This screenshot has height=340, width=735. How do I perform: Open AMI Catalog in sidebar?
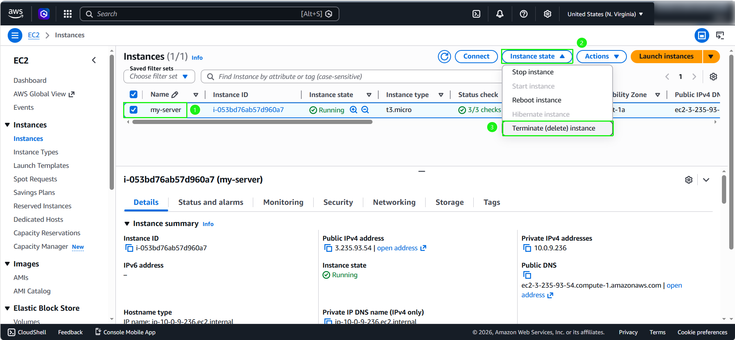tap(32, 291)
